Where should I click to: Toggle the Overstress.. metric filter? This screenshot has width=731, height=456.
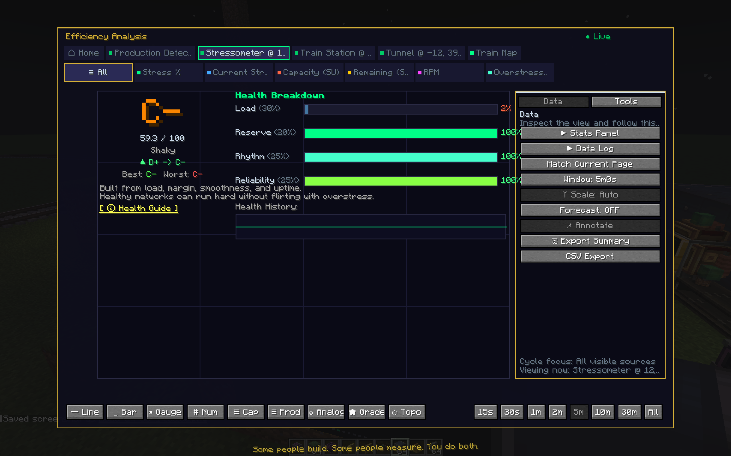pyautogui.click(x=520, y=72)
